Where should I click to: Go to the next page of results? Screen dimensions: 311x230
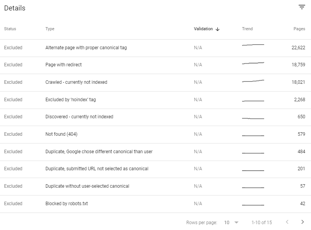(x=302, y=222)
